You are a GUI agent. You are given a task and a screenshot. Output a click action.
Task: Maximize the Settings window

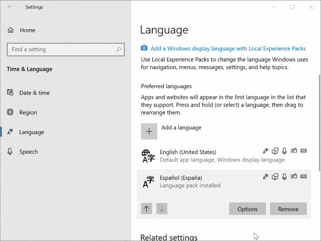[x=292, y=7]
